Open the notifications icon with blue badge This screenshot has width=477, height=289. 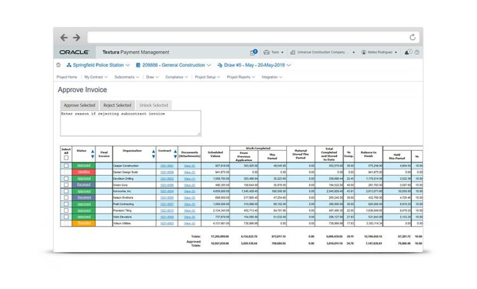point(254,52)
